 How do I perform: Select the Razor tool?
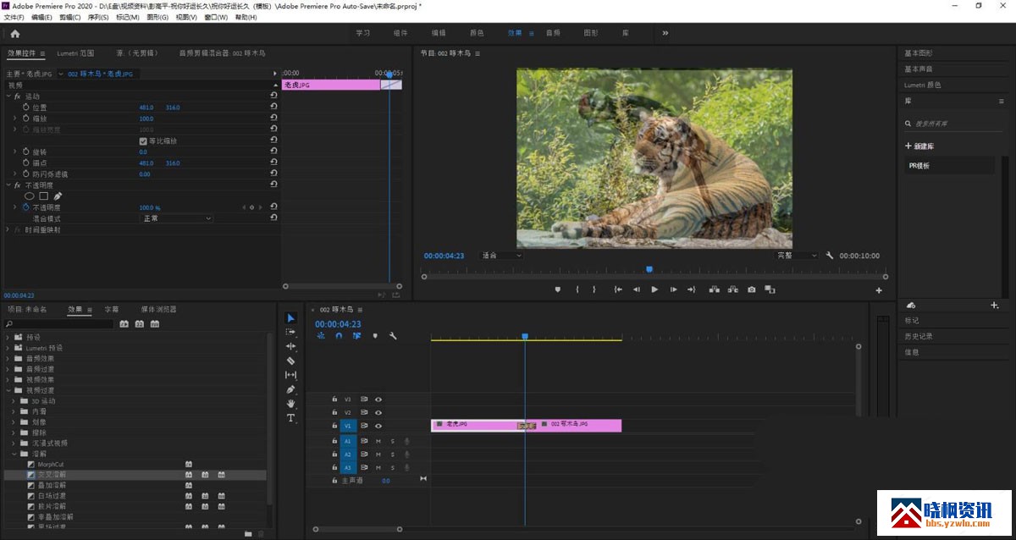291,361
